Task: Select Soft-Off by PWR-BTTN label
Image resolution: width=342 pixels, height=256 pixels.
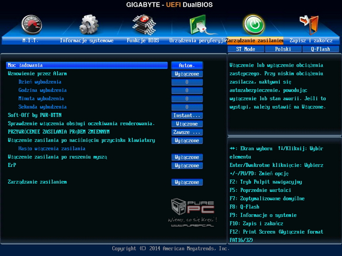Action: (35, 115)
